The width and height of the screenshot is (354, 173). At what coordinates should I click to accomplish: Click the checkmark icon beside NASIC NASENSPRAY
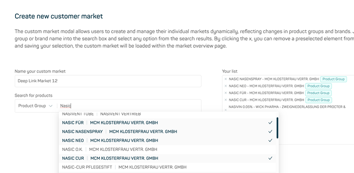[270, 131]
